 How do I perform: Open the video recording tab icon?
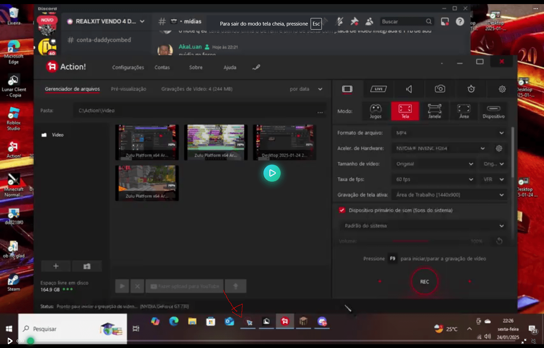click(x=347, y=89)
